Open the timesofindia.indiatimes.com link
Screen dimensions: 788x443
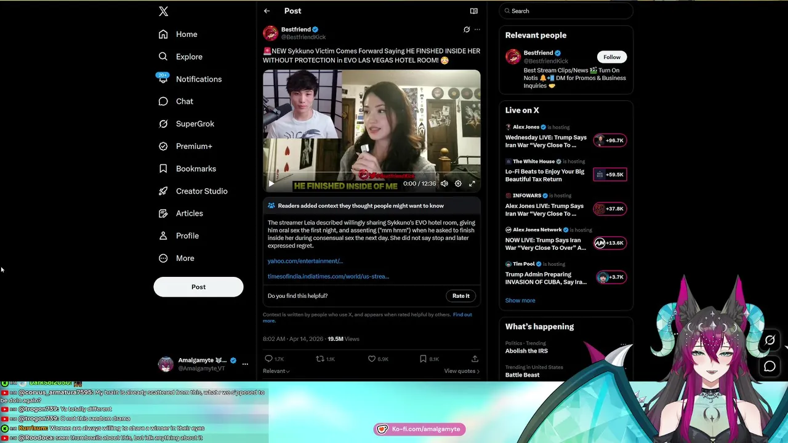coord(328,276)
